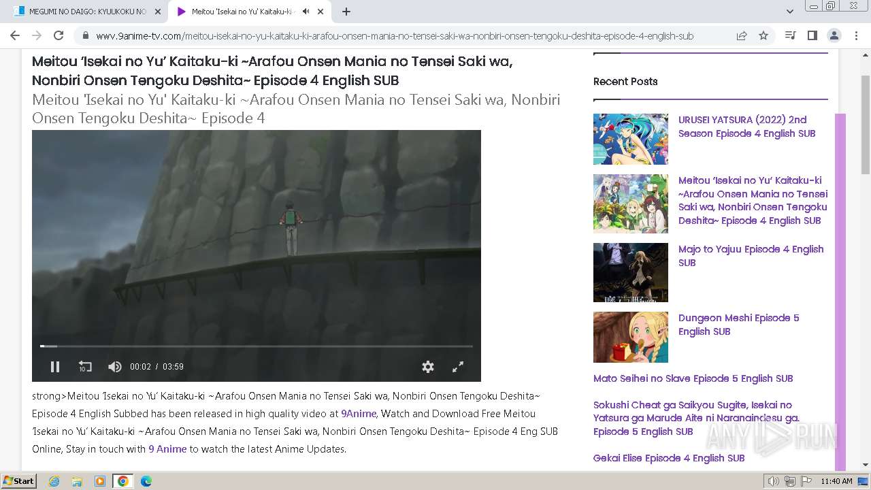Screen dimensions: 871x490
Task: Open network status tray icon
Action: click(790, 481)
